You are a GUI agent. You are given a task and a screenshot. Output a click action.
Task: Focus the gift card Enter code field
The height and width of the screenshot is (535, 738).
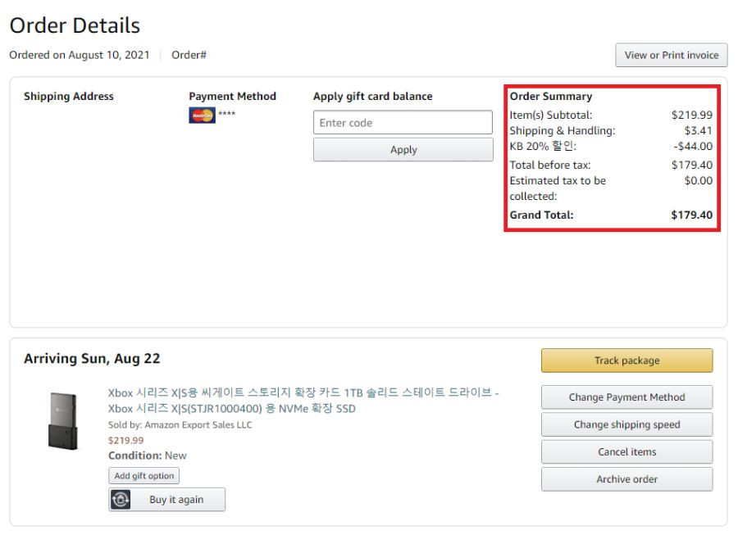pyautogui.click(x=403, y=122)
